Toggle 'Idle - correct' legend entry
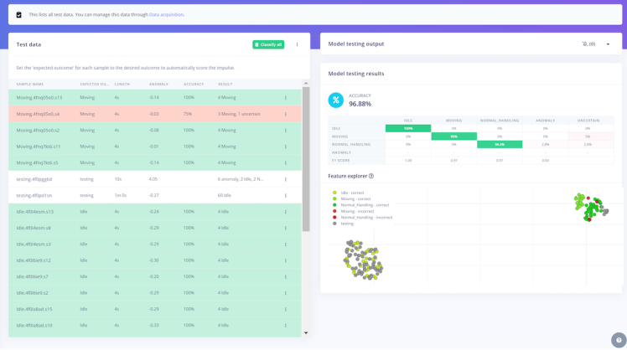Viewport: 627px width, 350px height. tap(349, 193)
